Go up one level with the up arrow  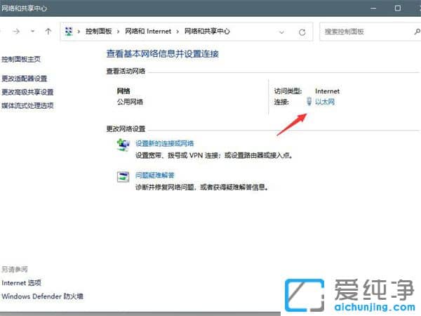click(48, 32)
